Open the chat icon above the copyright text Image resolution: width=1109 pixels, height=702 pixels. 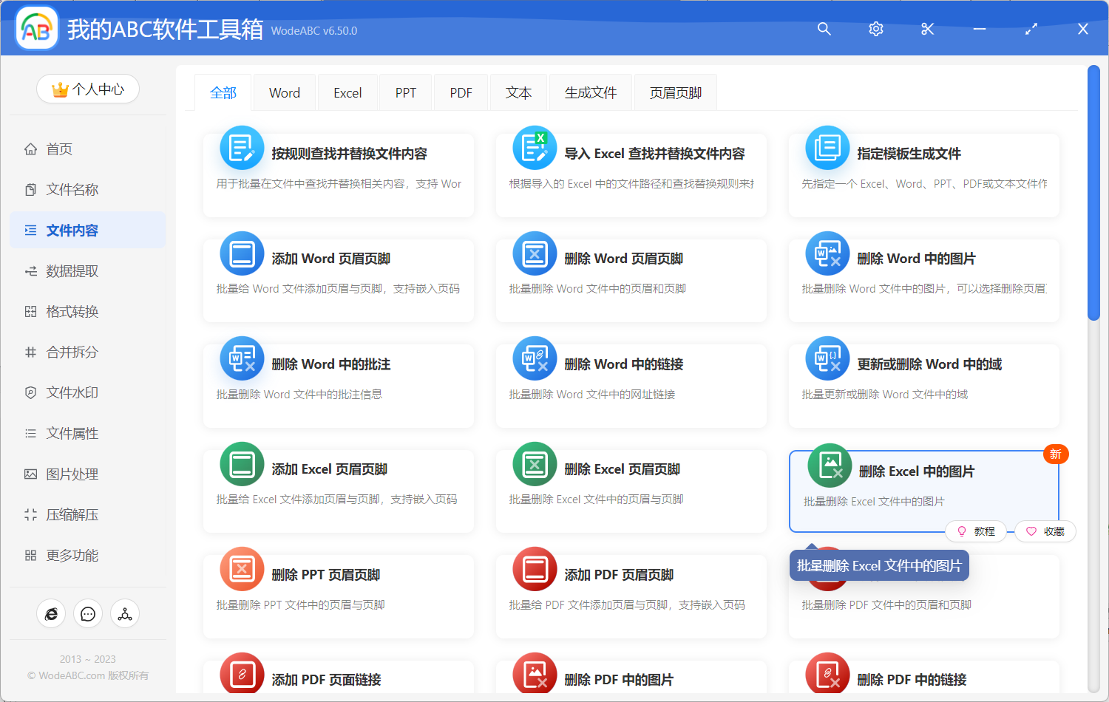coord(88,613)
